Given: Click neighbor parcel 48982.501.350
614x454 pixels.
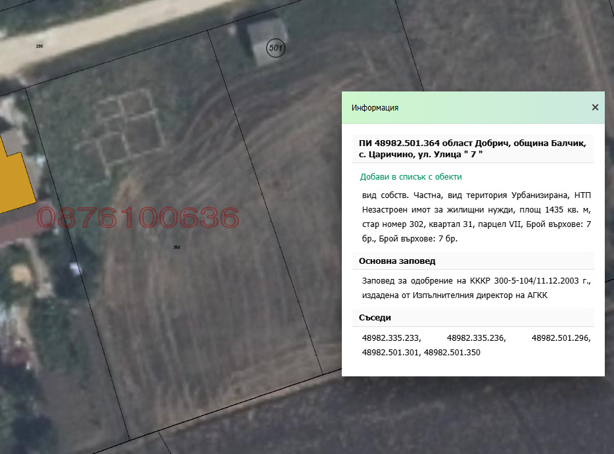Looking at the screenshot, I should tap(452, 353).
